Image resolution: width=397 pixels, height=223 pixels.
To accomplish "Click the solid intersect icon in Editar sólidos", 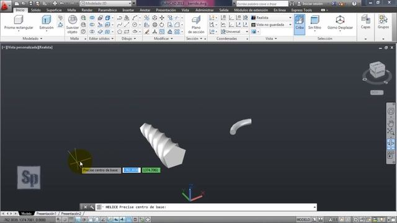I will pyautogui.click(x=92, y=32).
